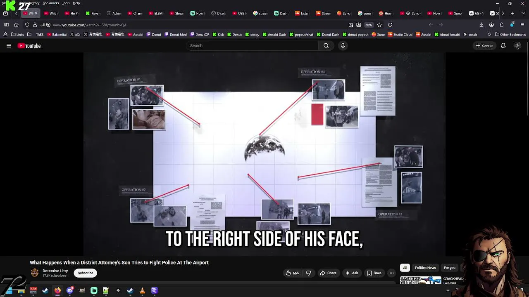Like the video with 666 likes
The height and width of the screenshot is (297, 529).
pos(292,273)
